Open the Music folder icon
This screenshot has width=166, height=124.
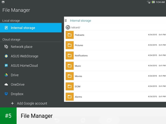[x=70, y=66]
